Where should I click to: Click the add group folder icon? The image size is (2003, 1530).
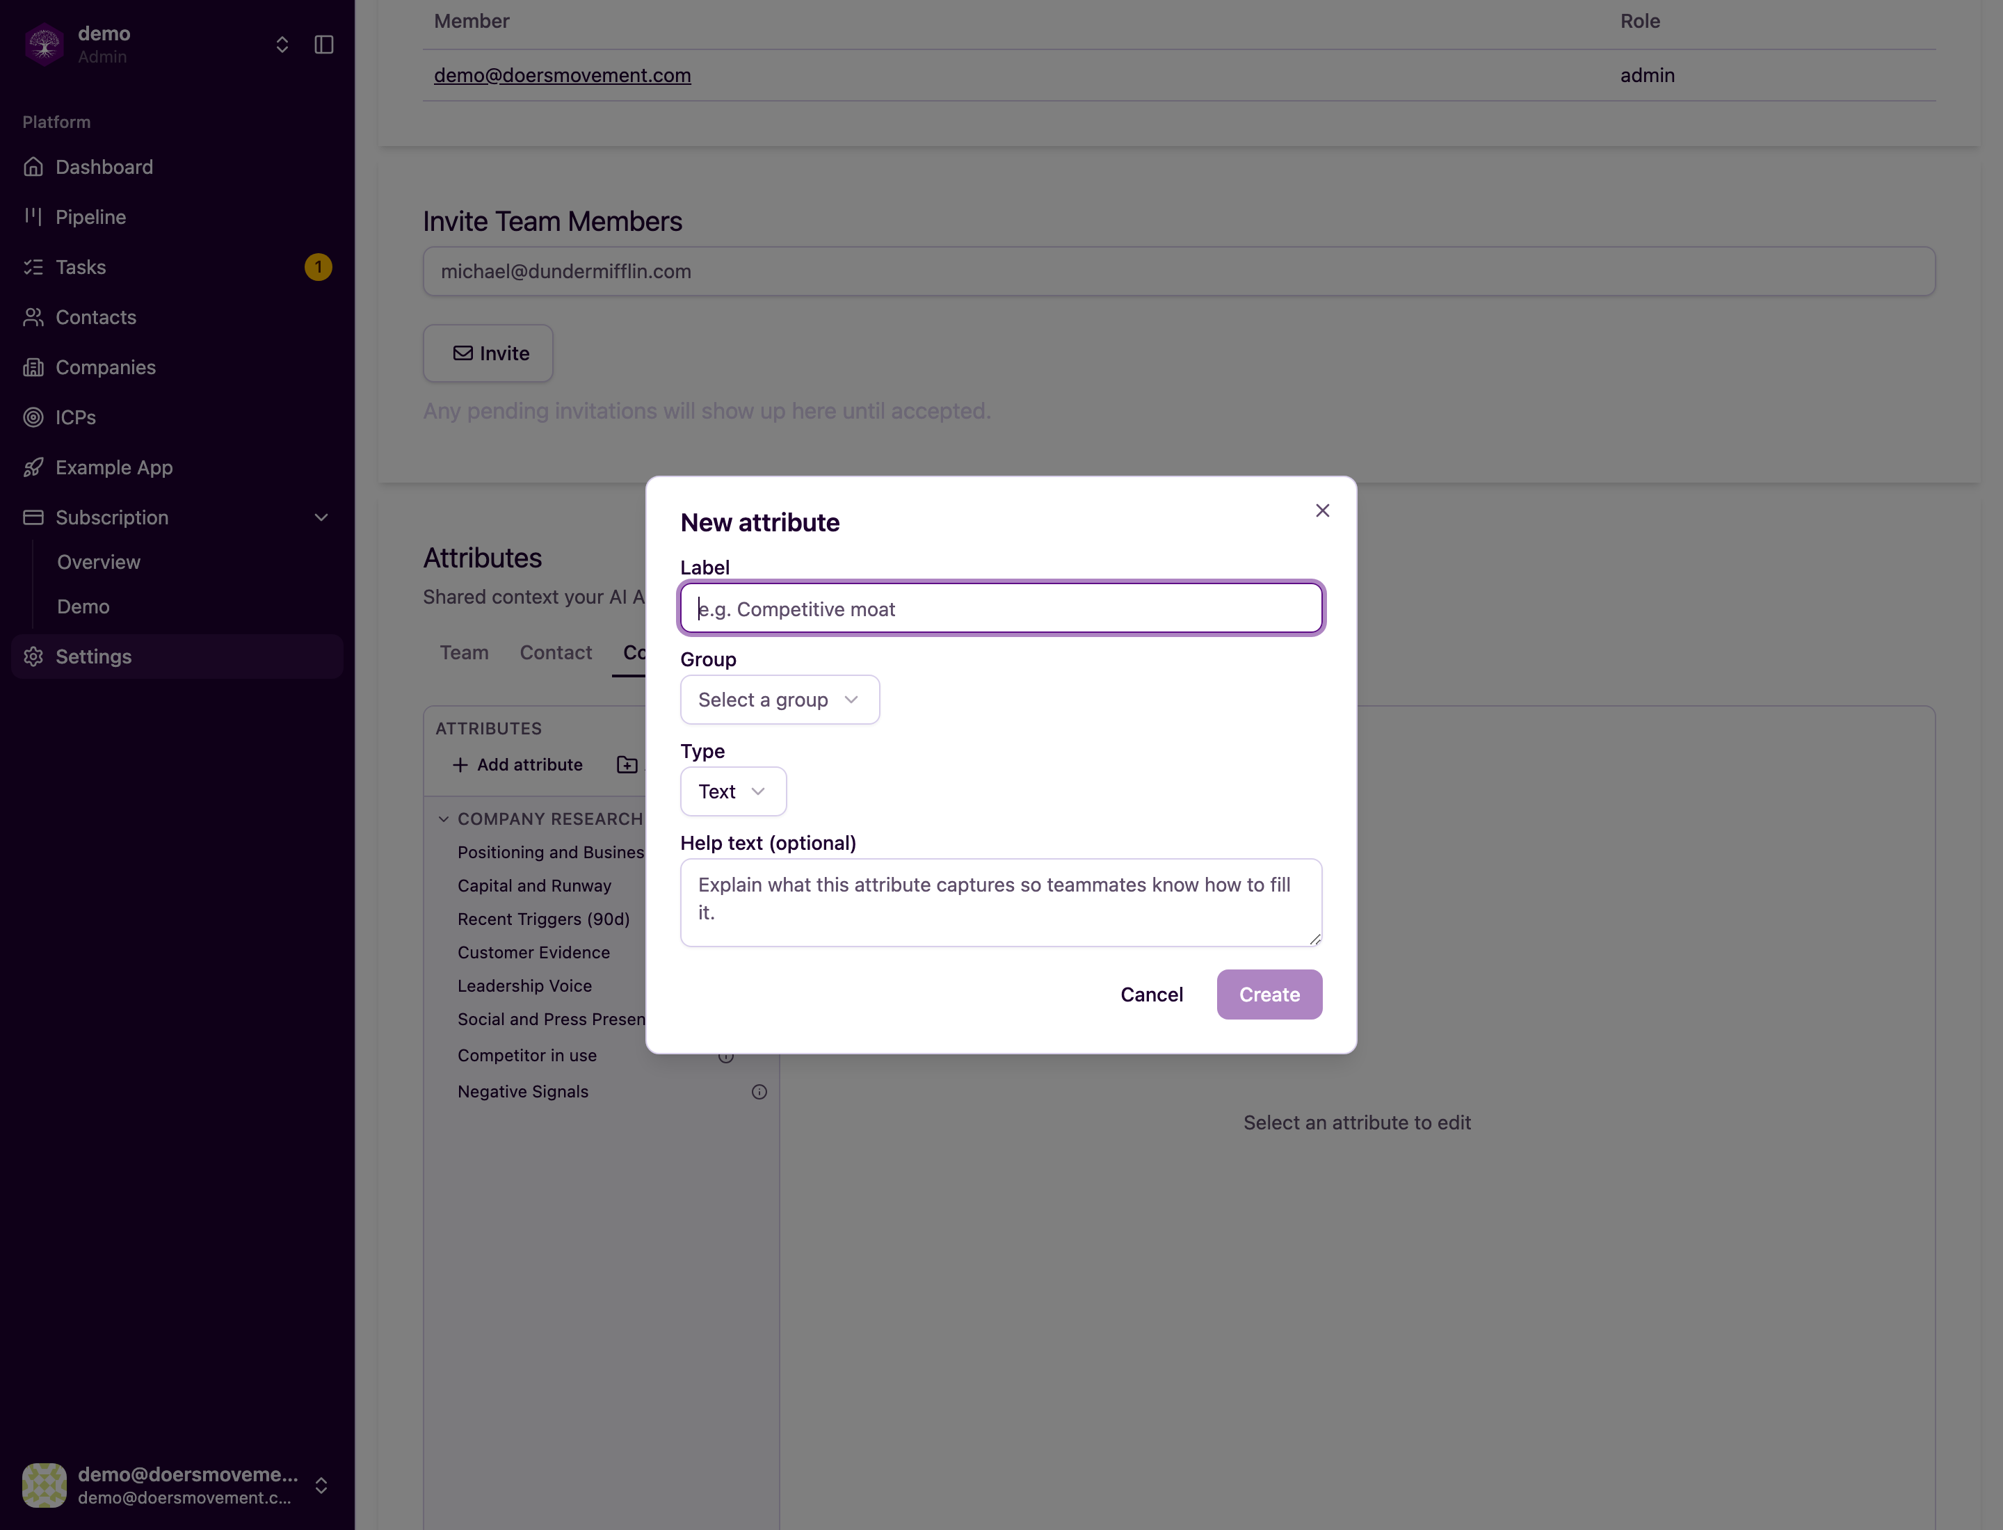(x=627, y=765)
